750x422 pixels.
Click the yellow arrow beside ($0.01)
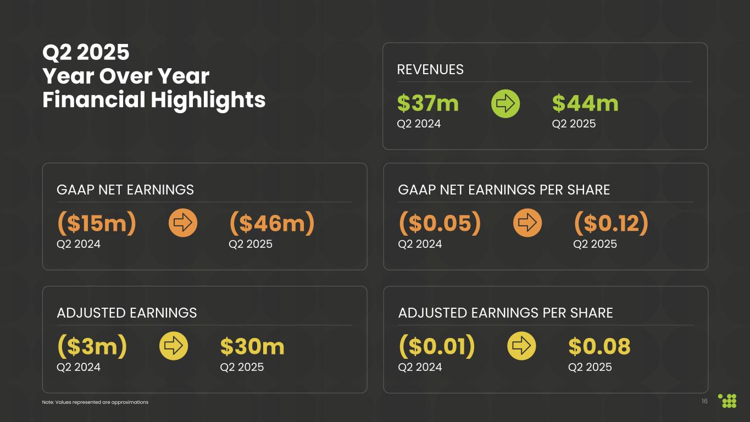point(521,346)
